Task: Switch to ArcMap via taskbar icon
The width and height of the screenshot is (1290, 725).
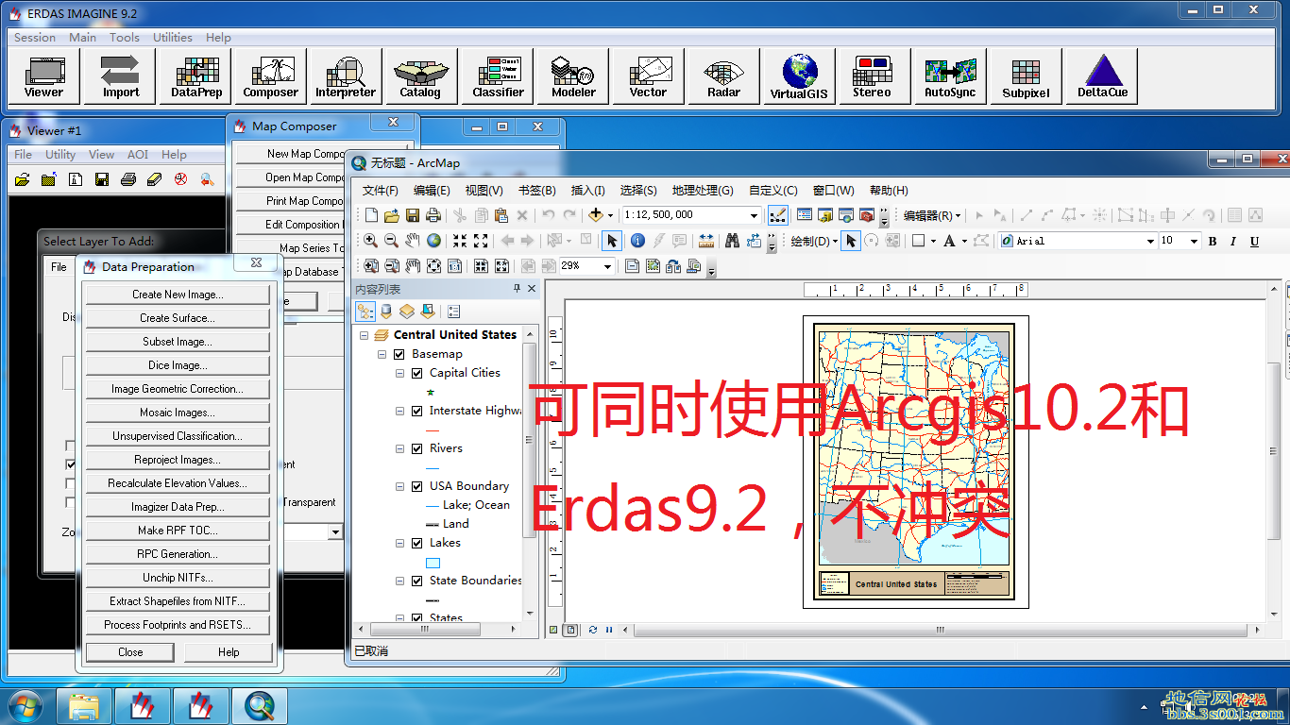Action: pos(259,706)
